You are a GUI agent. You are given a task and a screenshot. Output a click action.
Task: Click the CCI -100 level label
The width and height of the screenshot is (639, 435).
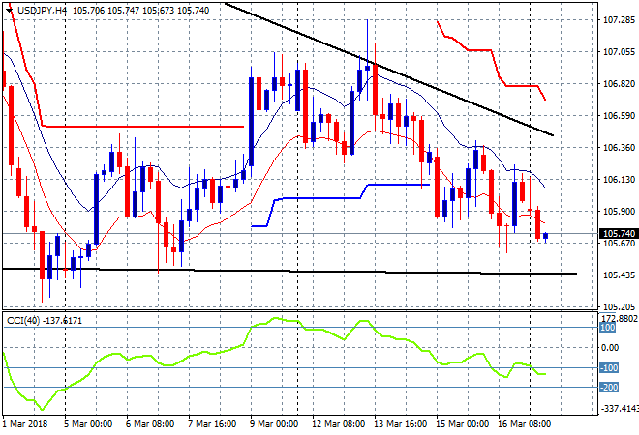609,368
